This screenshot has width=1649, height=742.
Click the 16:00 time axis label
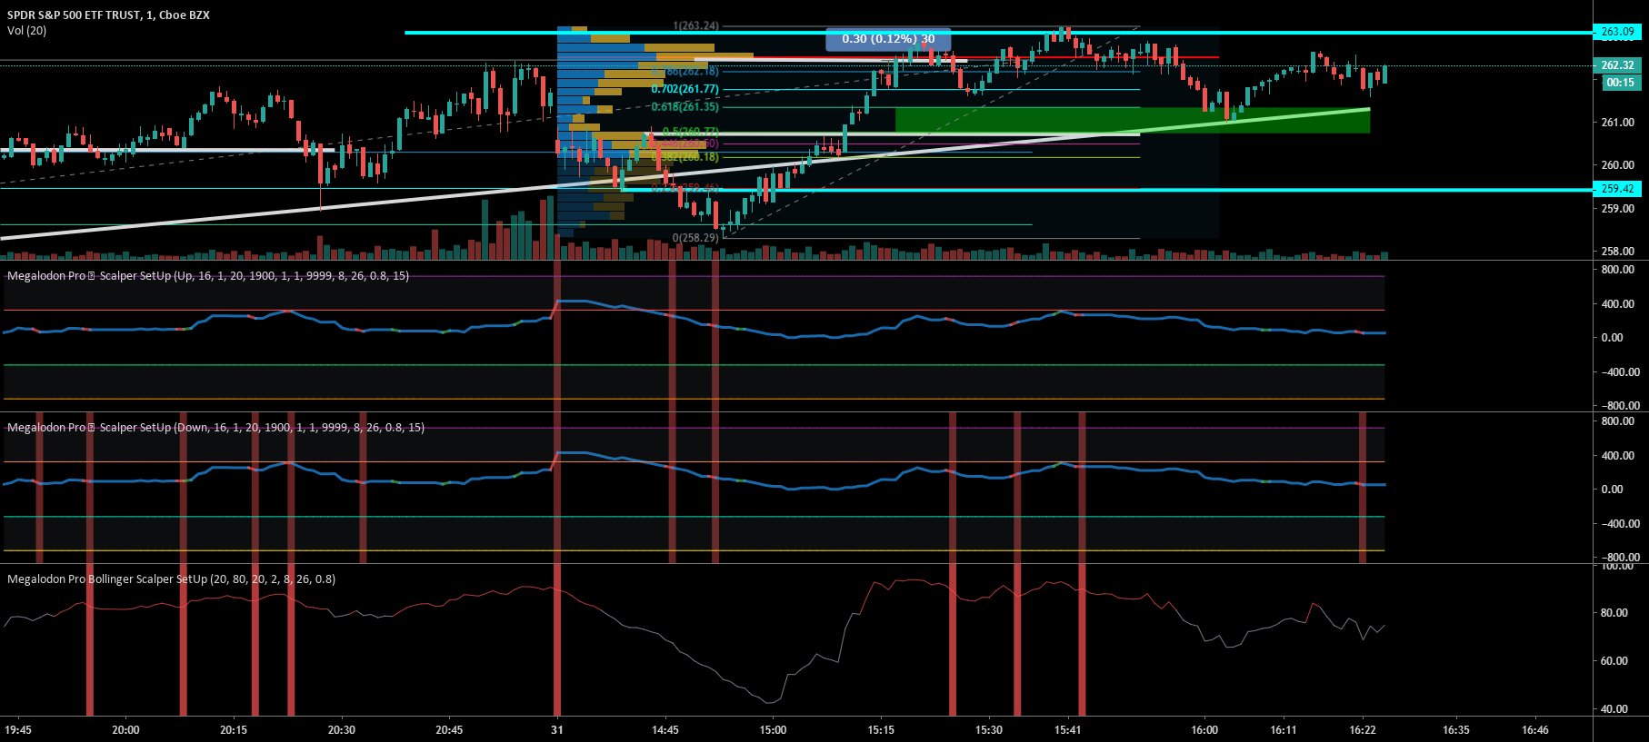coord(1204,730)
